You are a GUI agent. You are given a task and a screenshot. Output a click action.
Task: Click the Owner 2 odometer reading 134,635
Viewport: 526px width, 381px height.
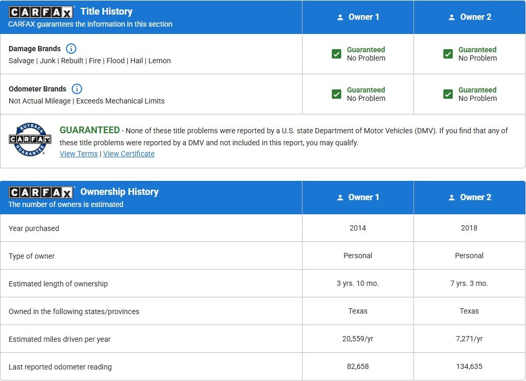(469, 366)
